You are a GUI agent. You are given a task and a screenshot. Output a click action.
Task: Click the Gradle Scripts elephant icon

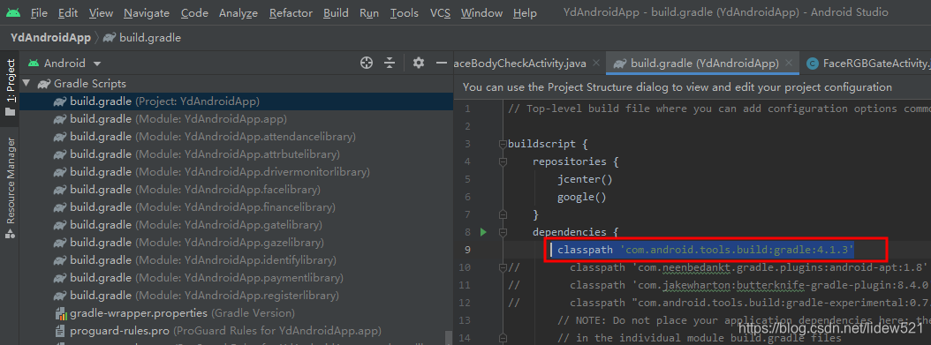[44, 84]
